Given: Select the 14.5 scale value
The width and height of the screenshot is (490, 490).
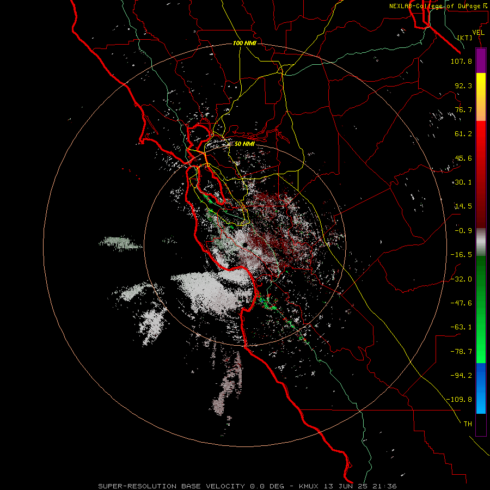Looking at the screenshot, I should pyautogui.click(x=463, y=206).
